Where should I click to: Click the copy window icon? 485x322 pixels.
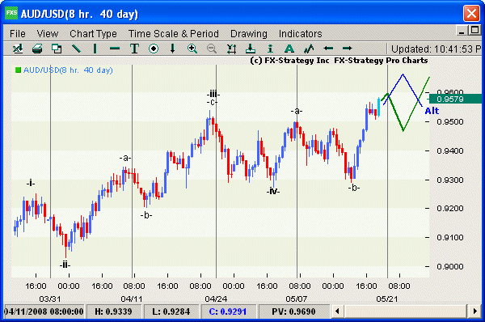point(57,49)
